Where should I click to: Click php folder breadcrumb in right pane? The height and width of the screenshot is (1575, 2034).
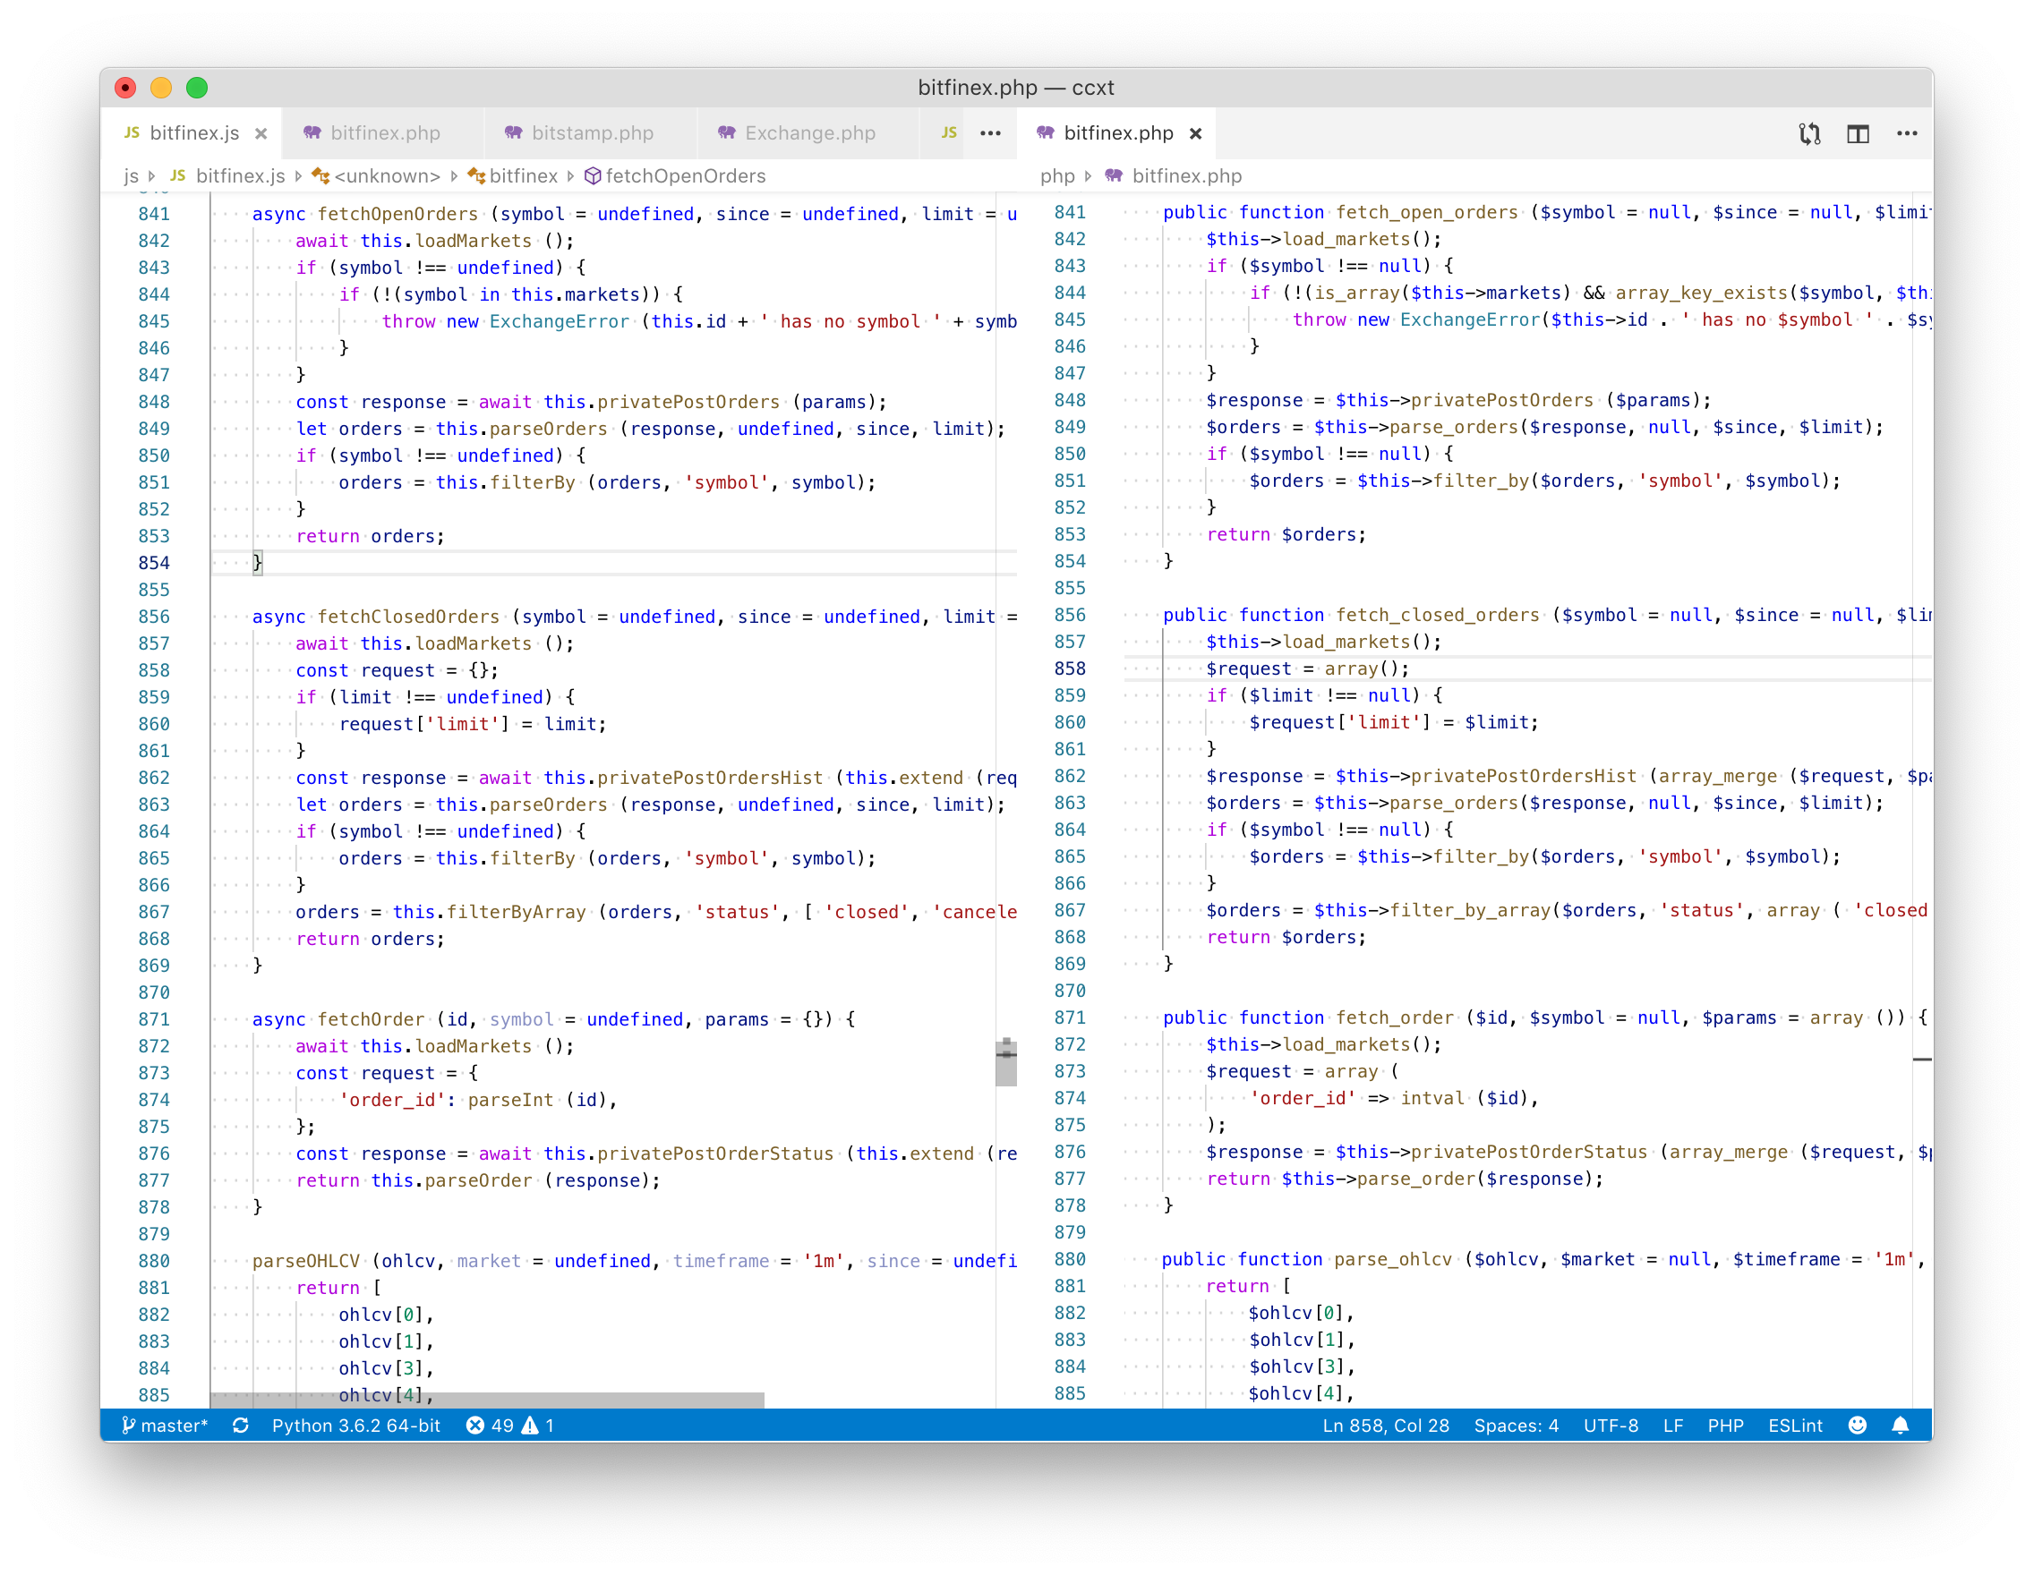[x=1057, y=176]
